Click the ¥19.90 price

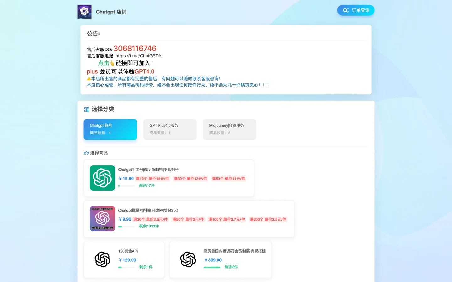126,179
